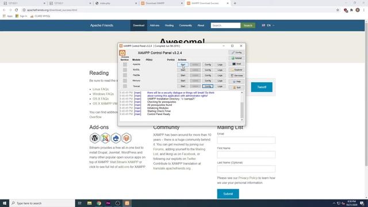Submit the mailing list form
Viewport: 368px width, 207px height.
point(228,194)
